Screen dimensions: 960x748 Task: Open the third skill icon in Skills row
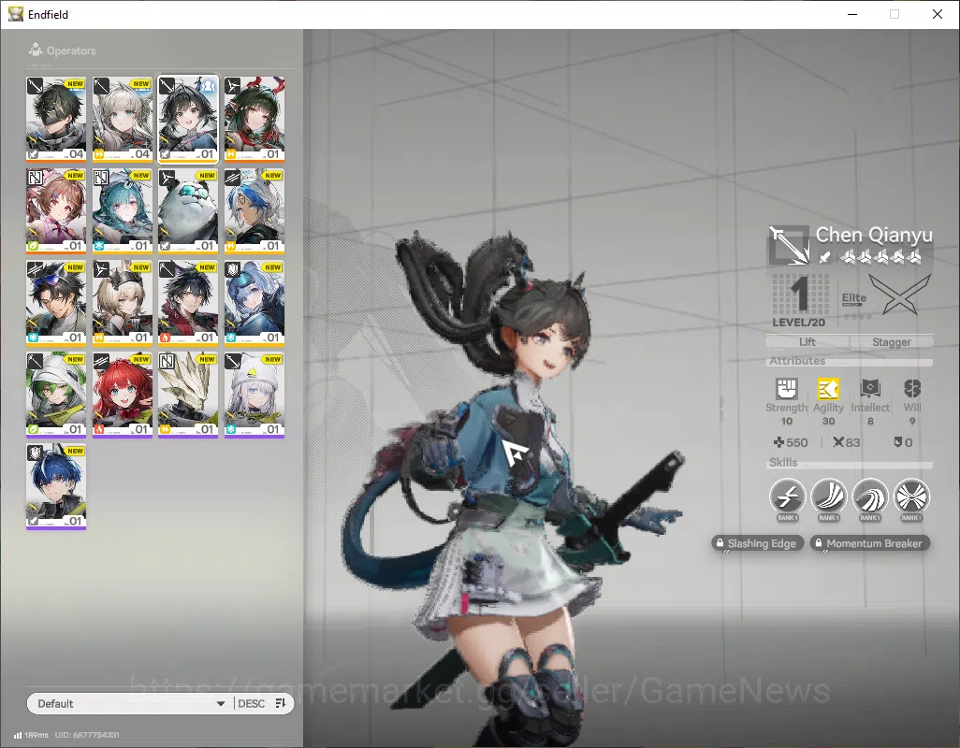[870, 496]
